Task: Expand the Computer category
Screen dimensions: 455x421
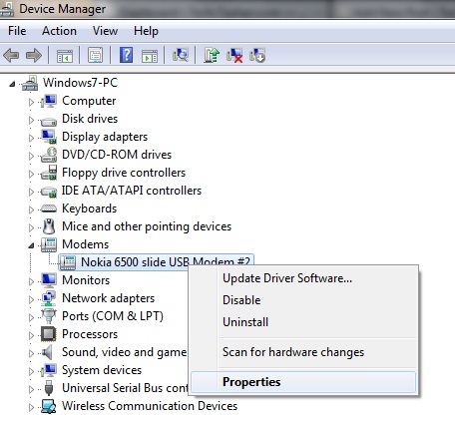Action: point(31,102)
